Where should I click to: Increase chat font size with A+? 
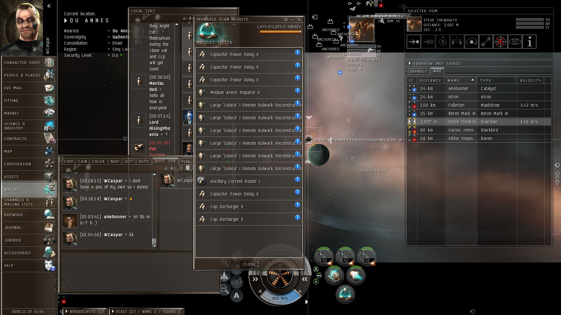coord(173,168)
